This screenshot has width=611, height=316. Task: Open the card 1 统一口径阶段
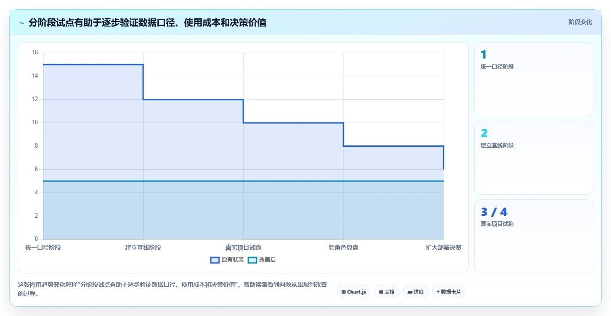[534, 79]
